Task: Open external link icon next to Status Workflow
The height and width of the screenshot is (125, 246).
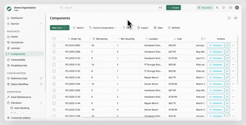Action: 41,84
